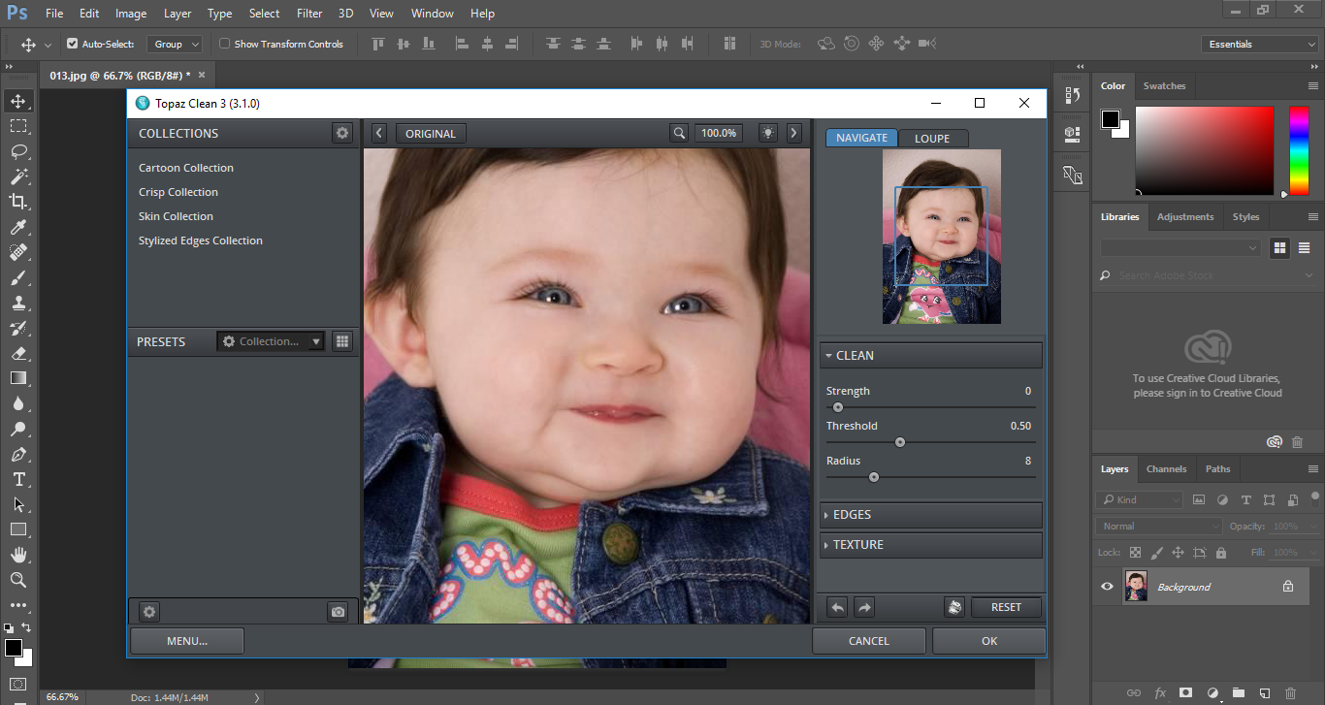Viewport: 1325px width, 705px height.
Task: Click the Topaz light bulb view icon
Action: (768, 133)
